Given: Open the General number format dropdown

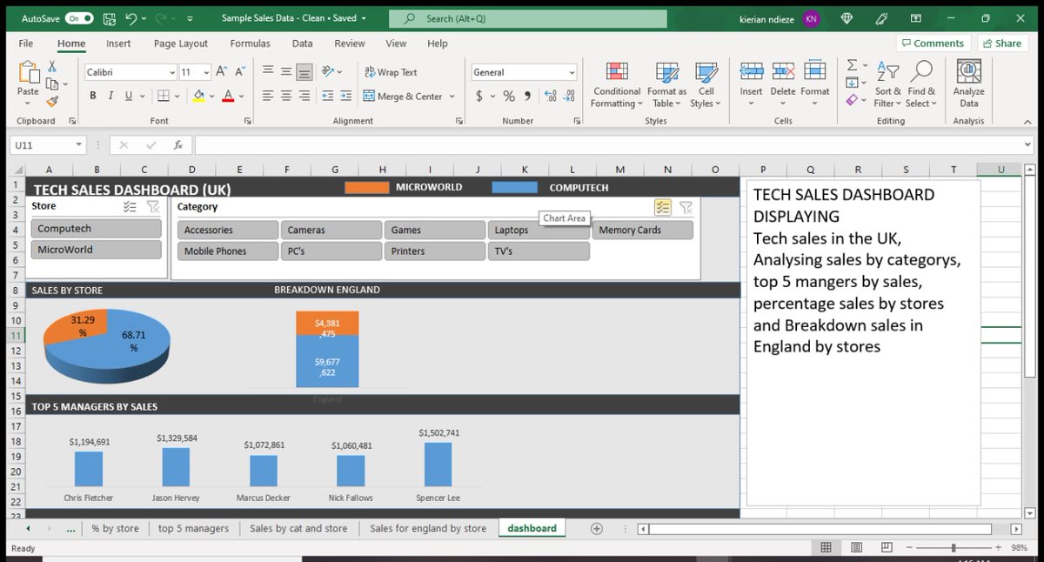Looking at the screenshot, I should coord(572,72).
